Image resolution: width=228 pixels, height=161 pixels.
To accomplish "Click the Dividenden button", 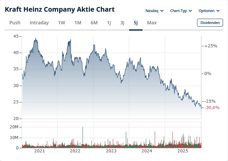I will point(210,23).
